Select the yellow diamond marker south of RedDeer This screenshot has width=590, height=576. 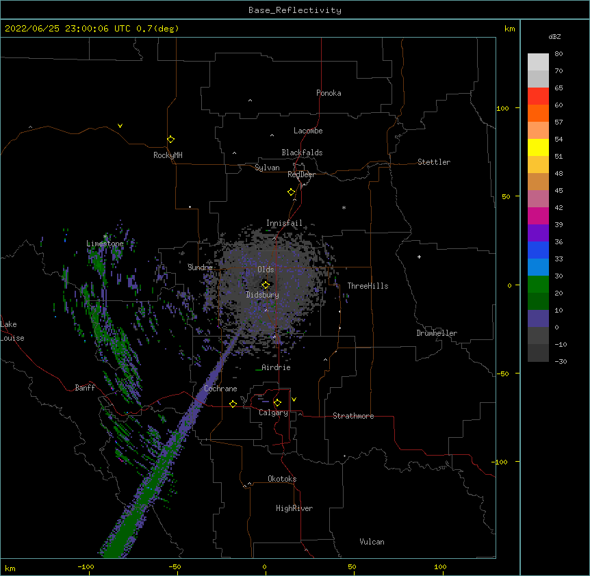tap(291, 192)
